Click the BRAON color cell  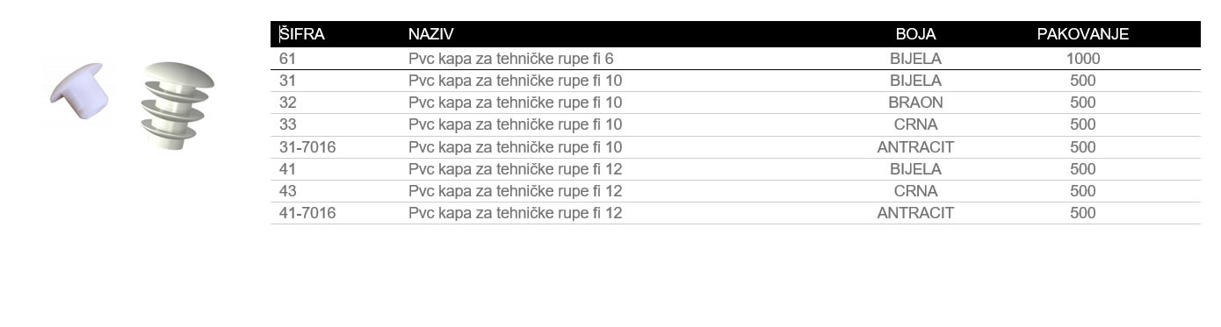915,103
